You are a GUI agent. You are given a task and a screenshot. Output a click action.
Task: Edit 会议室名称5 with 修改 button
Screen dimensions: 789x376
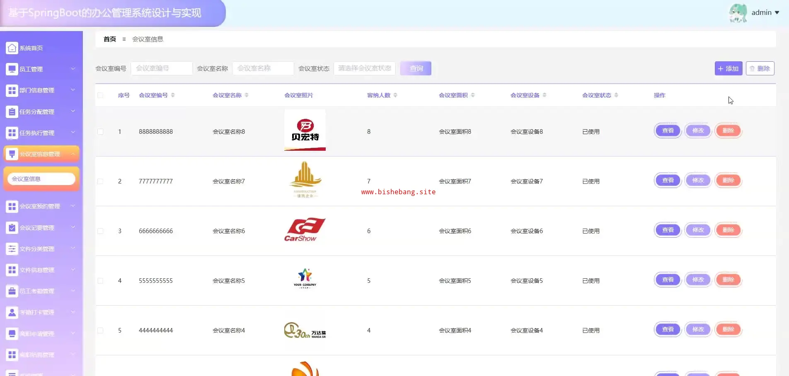[698, 280]
